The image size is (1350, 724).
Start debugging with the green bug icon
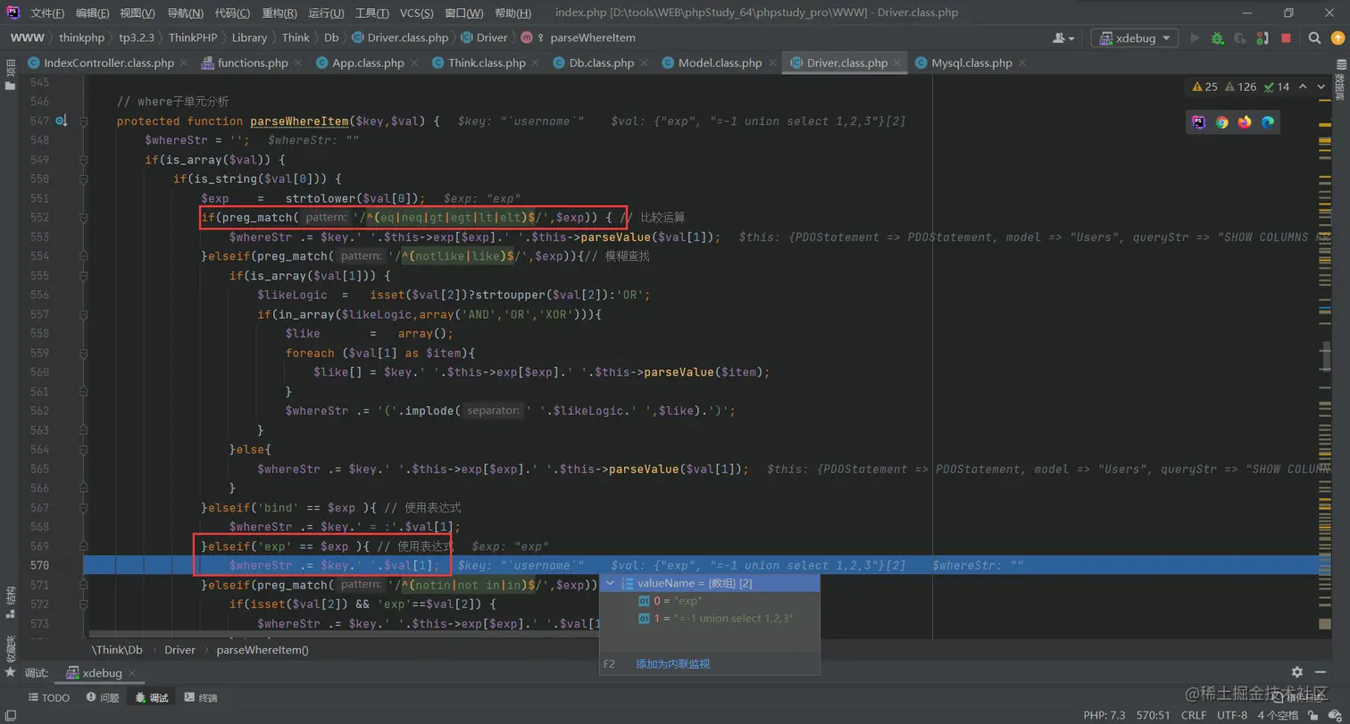click(1216, 38)
